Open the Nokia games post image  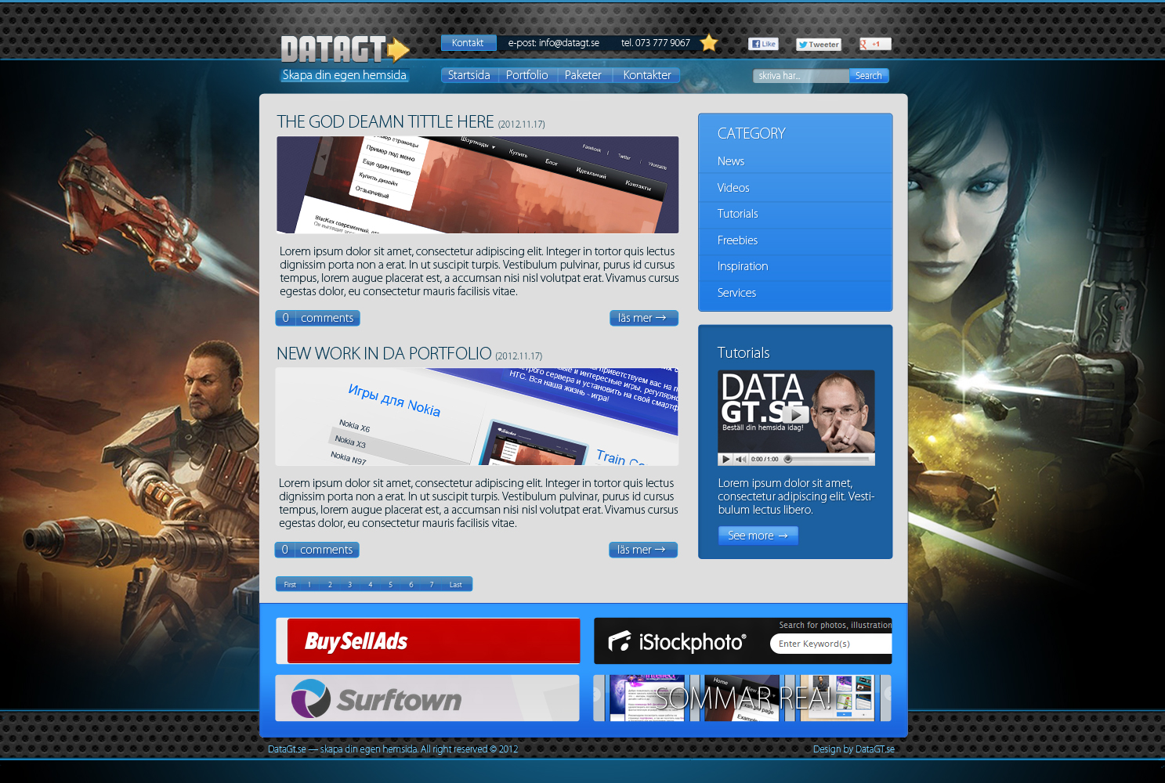click(477, 417)
